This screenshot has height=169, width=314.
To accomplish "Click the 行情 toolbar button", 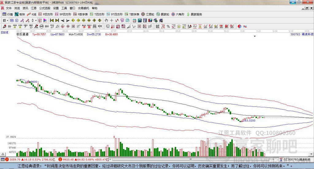I will 8,14.
